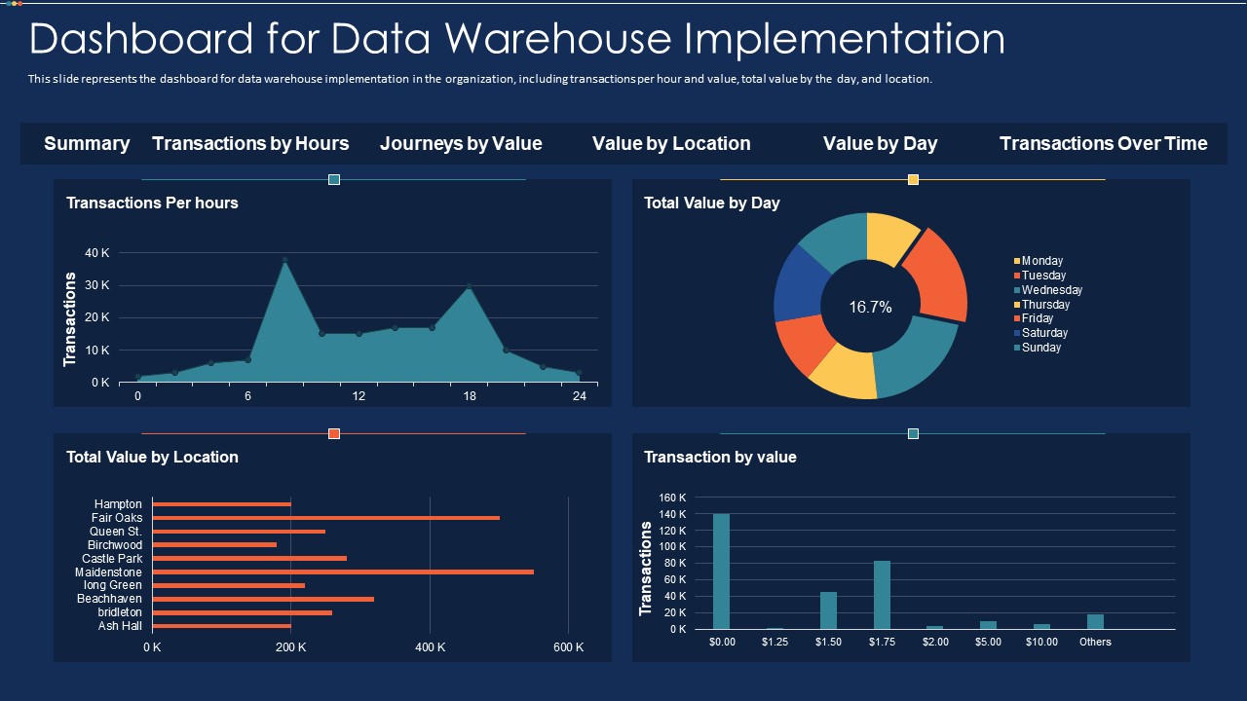Click the Sunday legend entry
Image resolution: width=1247 pixels, height=701 pixels.
point(1038,348)
